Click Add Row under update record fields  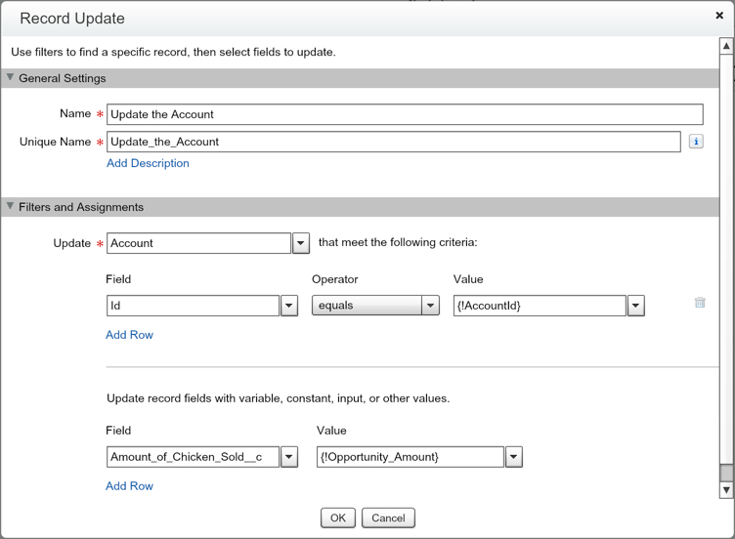129,485
